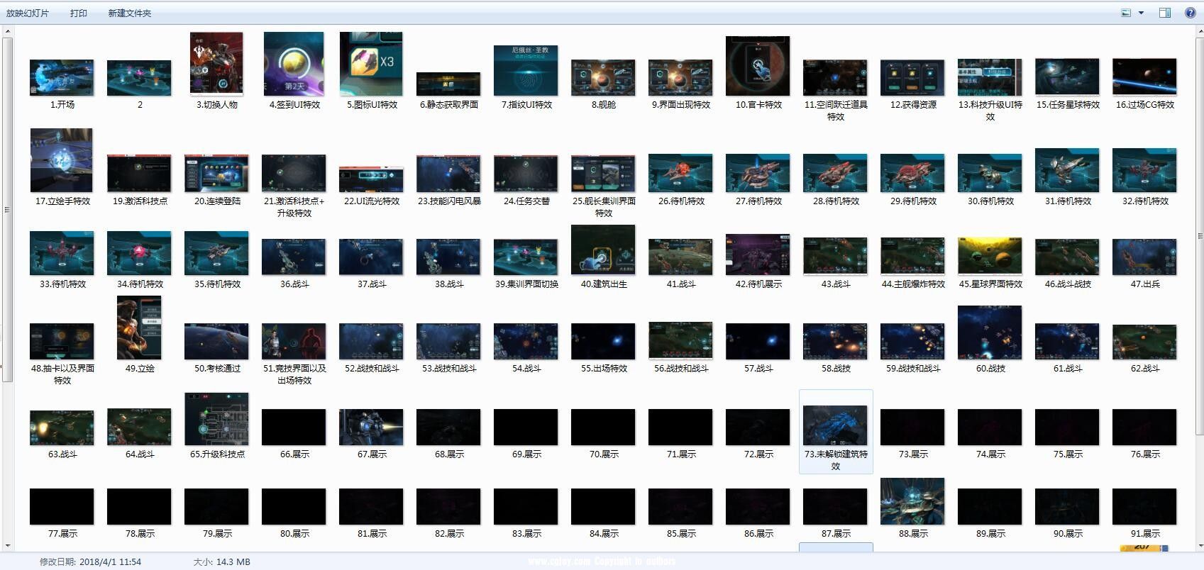Select the 32.待机特效 thumbnail

[x=1144, y=170]
